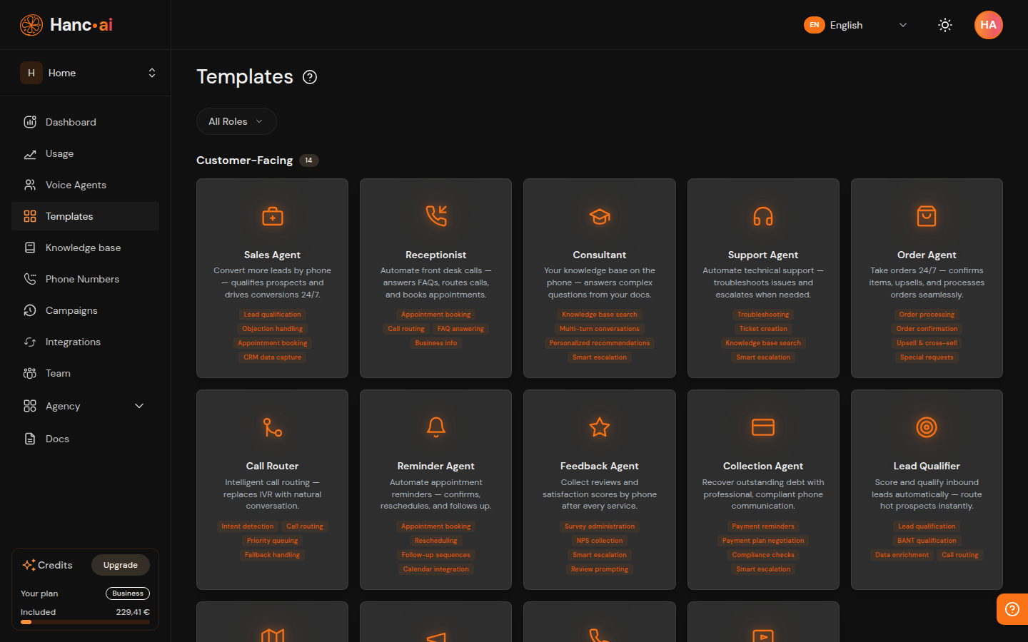Switch to the Templates section
Screen dimensions: 1028x642
coord(69,216)
